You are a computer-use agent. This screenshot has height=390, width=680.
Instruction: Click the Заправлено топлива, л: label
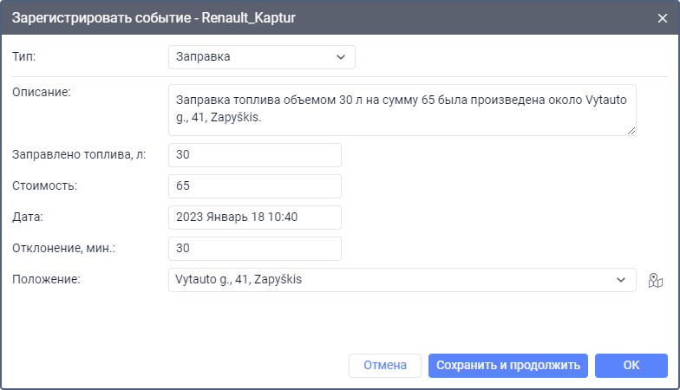tap(79, 155)
